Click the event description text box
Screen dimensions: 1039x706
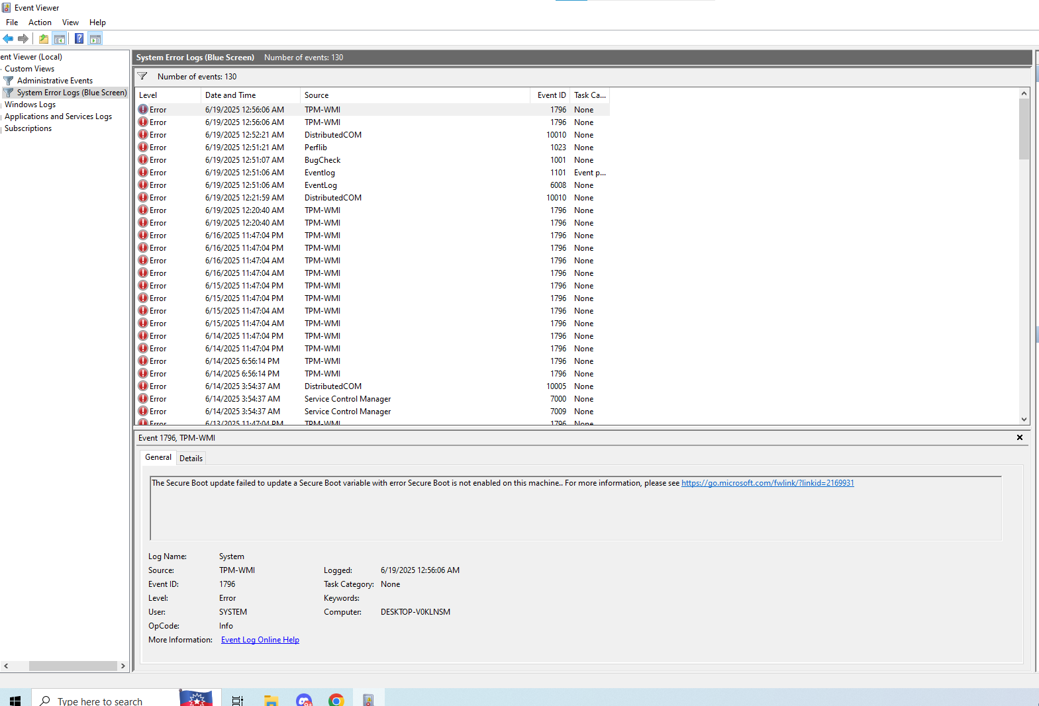pyautogui.click(x=575, y=508)
